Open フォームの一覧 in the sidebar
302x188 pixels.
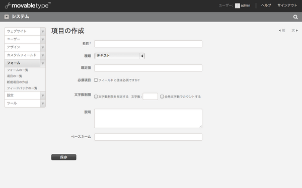click(x=18, y=70)
